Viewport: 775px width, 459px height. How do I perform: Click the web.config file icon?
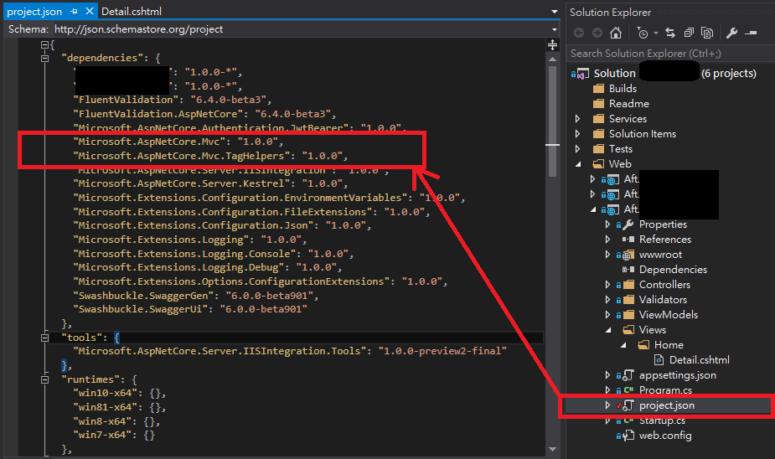pos(628,436)
